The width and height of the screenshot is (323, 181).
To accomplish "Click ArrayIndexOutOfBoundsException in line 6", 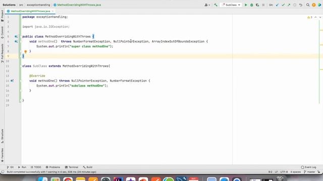I will [178, 41].
